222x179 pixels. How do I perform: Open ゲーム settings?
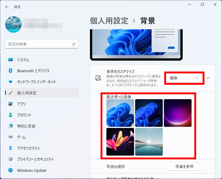click(x=42, y=137)
